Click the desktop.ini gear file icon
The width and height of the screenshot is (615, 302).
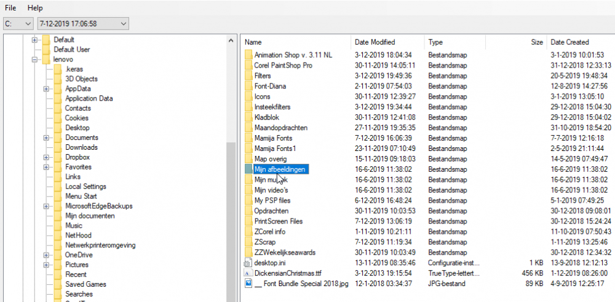248,263
